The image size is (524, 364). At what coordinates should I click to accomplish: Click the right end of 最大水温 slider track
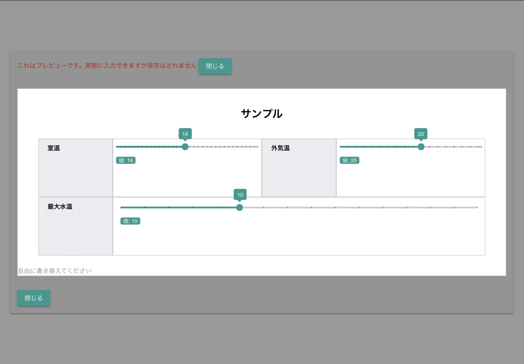(x=476, y=207)
